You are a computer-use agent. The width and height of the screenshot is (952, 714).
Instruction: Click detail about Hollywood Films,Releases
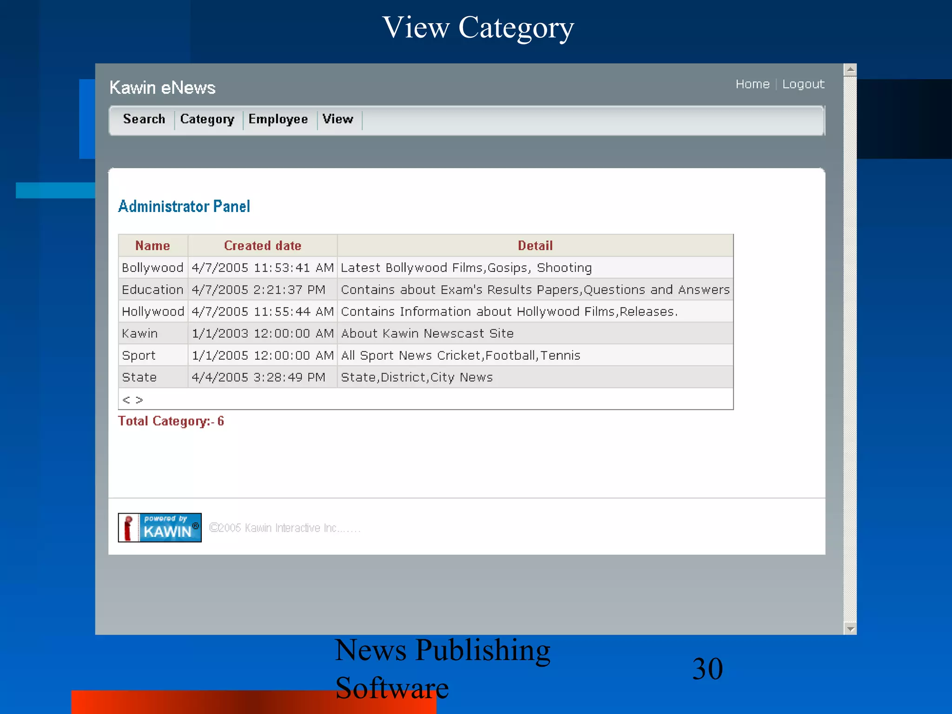click(x=509, y=311)
